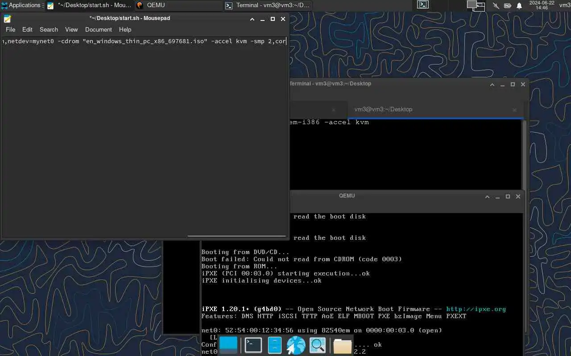The width and height of the screenshot is (571, 356).
Task: Switch to Mousepad start.sh taskbar button
Action: [x=89, y=5]
